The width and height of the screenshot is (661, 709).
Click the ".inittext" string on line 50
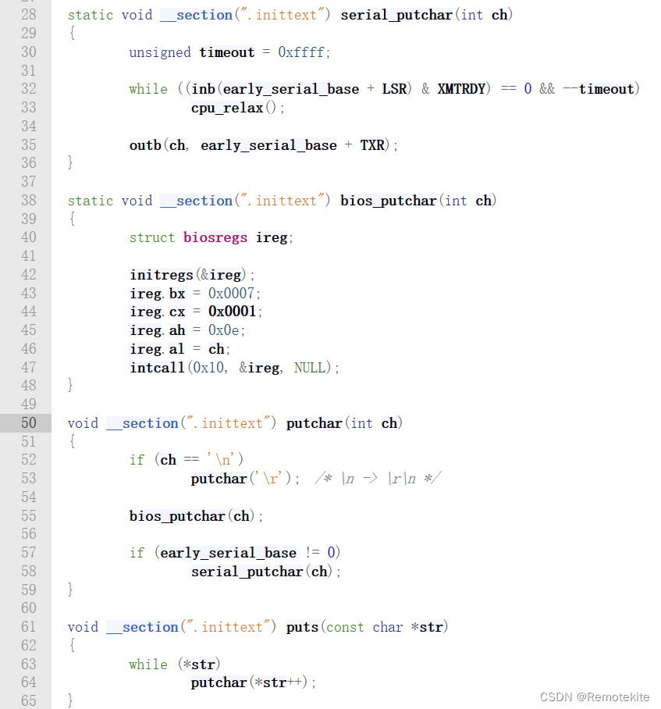coord(229,423)
